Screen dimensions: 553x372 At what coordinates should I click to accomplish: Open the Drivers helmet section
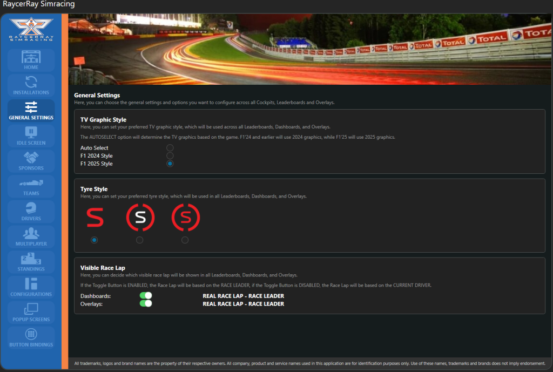[x=31, y=211]
